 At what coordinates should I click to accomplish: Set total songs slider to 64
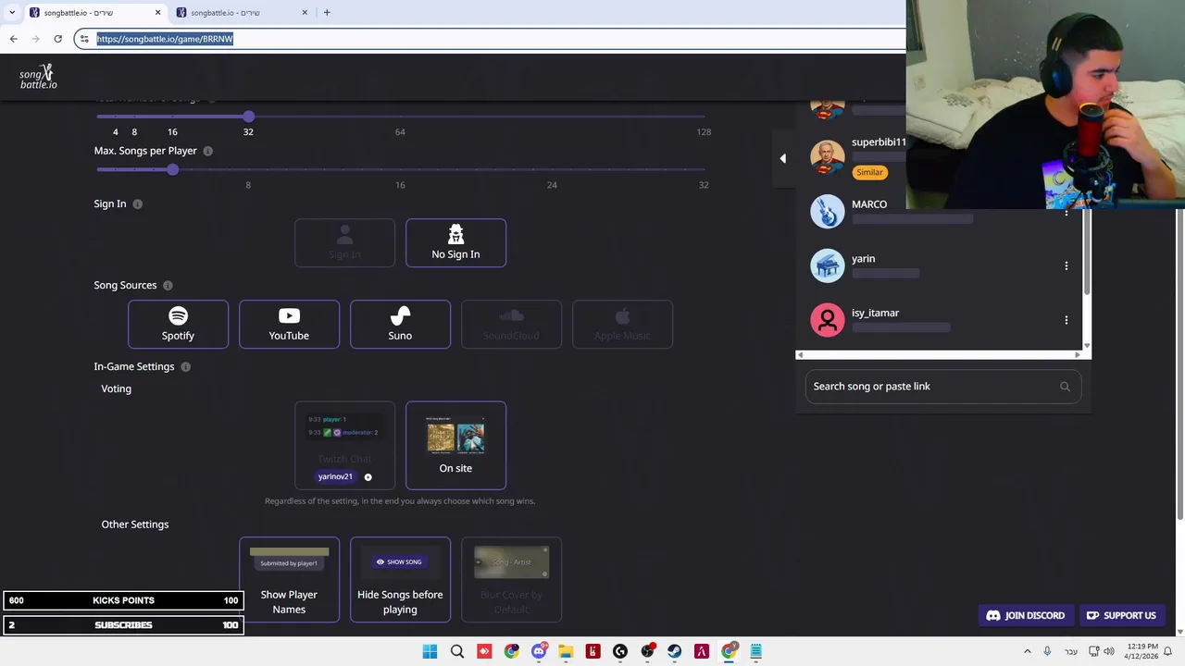point(400,117)
